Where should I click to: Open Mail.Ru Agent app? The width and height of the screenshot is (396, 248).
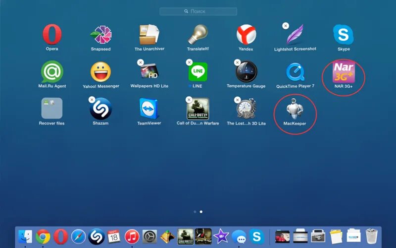point(52,71)
